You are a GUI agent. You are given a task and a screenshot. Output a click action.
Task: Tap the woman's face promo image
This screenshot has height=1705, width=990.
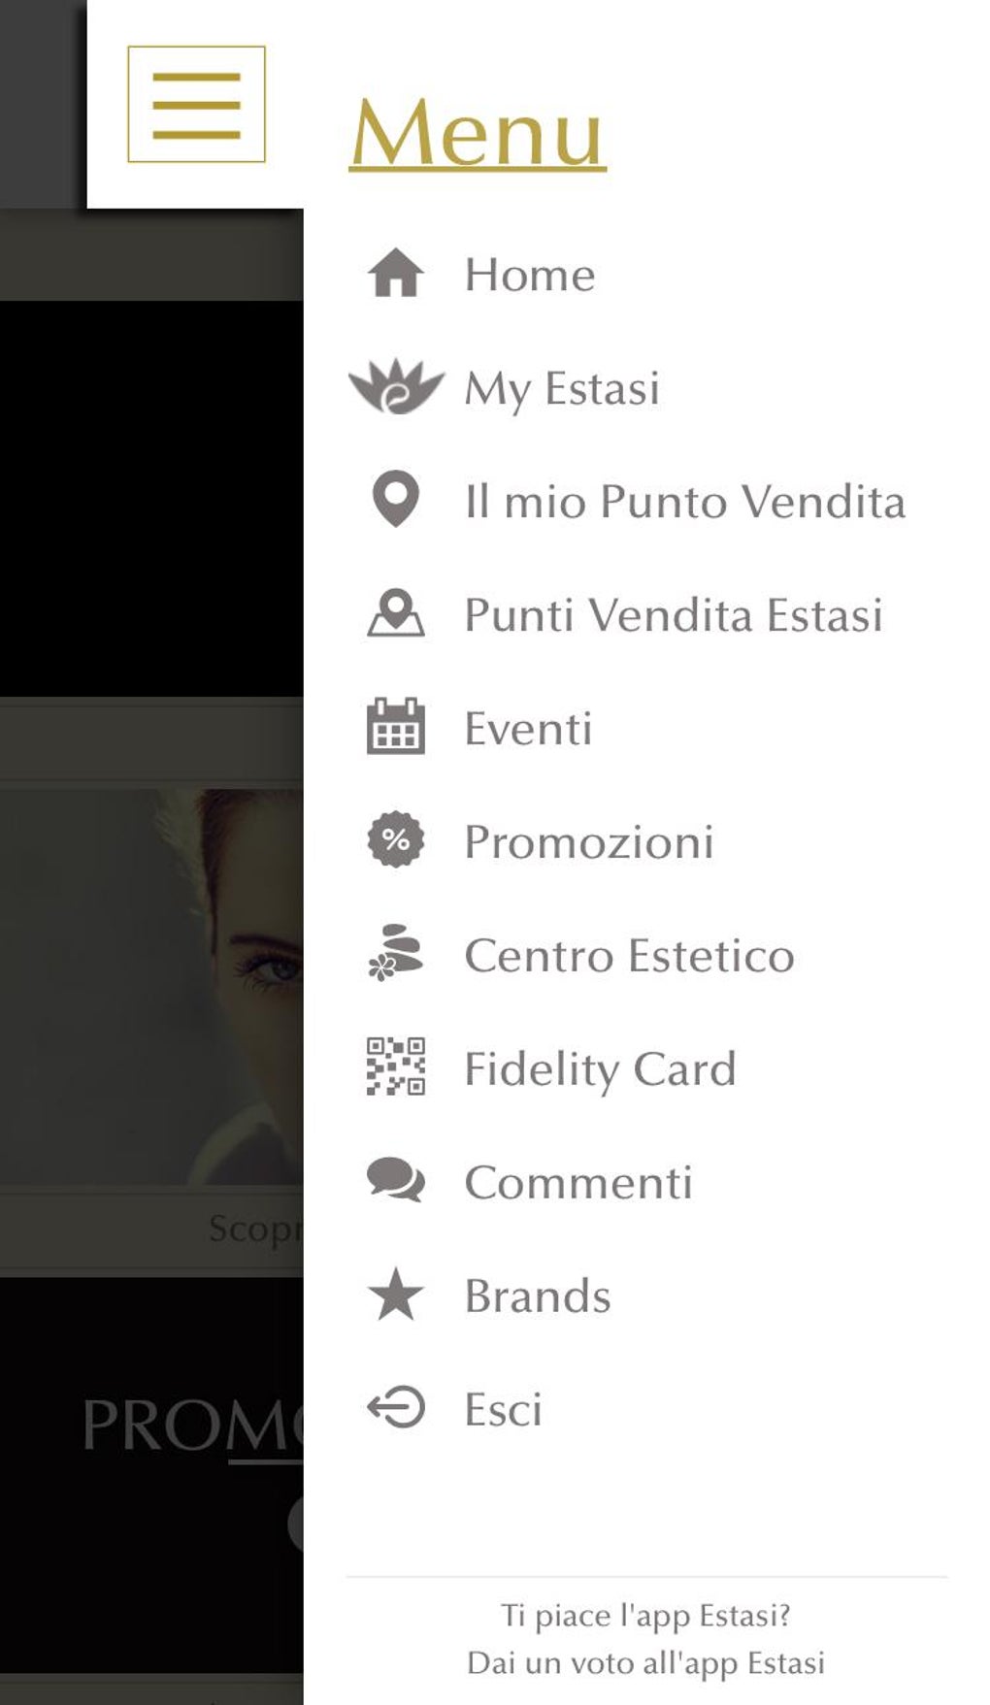151,985
